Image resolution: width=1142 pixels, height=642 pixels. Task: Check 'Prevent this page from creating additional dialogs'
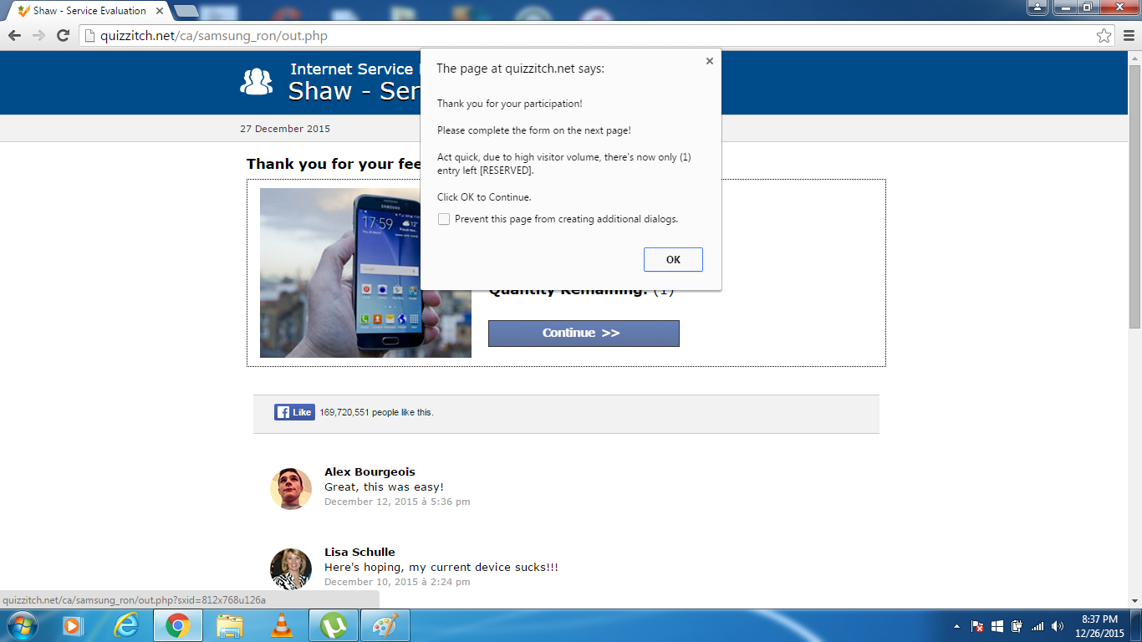[x=444, y=219]
